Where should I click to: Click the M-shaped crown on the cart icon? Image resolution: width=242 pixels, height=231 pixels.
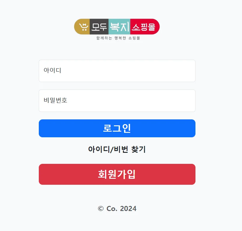click(84, 24)
